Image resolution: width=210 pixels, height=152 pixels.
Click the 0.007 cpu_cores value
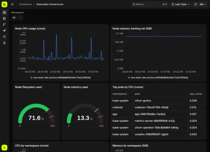coord(193,114)
